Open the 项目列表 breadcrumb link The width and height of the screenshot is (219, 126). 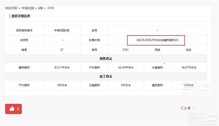[x=12, y=8]
